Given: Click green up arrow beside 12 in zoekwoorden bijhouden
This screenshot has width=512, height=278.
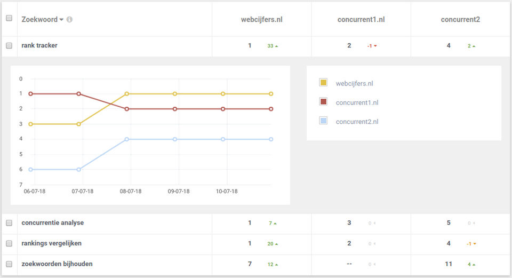Looking at the screenshot, I should tap(277, 265).
